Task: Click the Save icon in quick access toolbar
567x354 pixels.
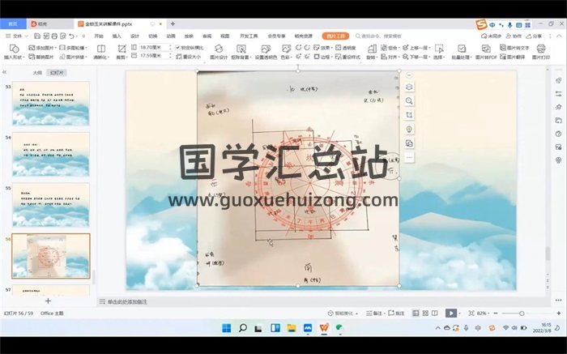Action: [37, 36]
